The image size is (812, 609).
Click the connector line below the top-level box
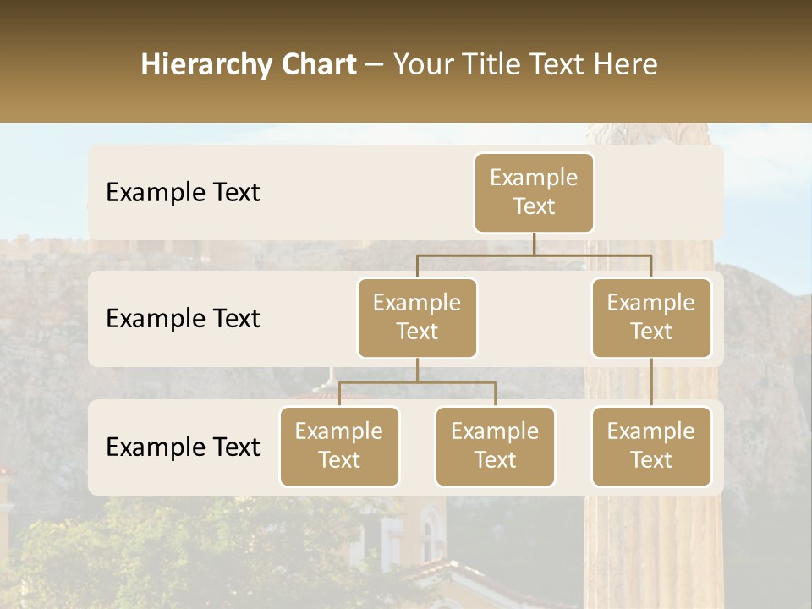click(x=534, y=244)
